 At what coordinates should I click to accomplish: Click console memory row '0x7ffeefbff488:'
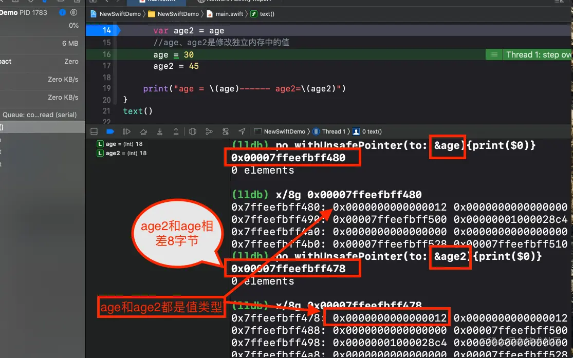point(399,330)
